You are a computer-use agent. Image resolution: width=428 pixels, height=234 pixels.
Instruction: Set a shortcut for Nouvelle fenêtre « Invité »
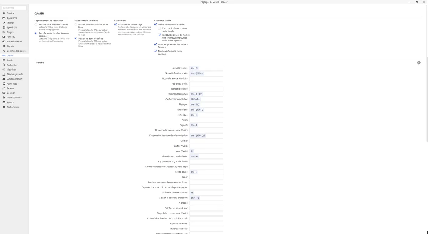pos(206,78)
